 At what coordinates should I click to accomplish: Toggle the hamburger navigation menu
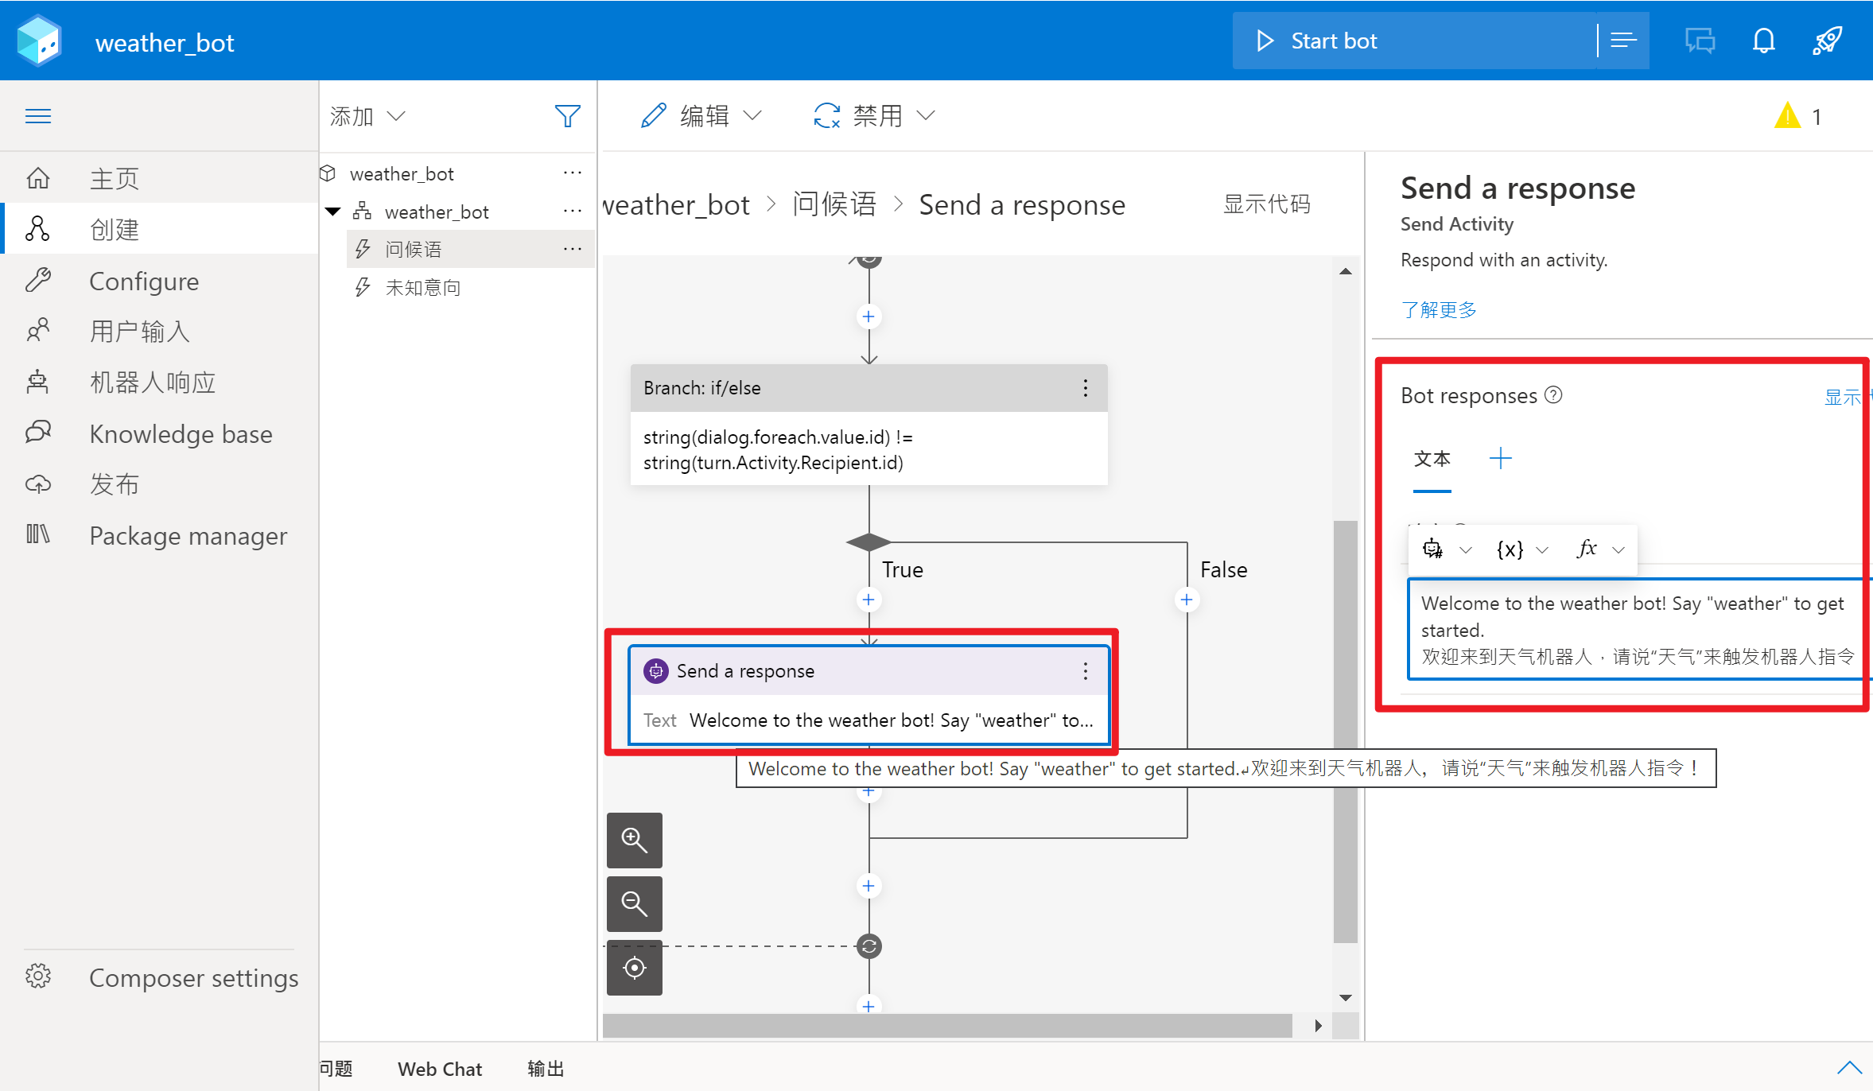38,116
